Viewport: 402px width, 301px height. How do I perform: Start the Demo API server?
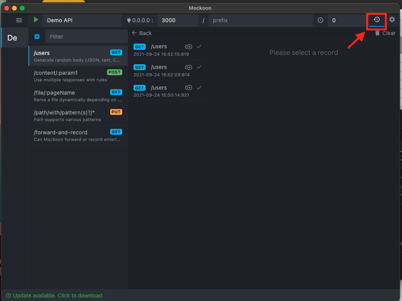pyautogui.click(x=35, y=19)
